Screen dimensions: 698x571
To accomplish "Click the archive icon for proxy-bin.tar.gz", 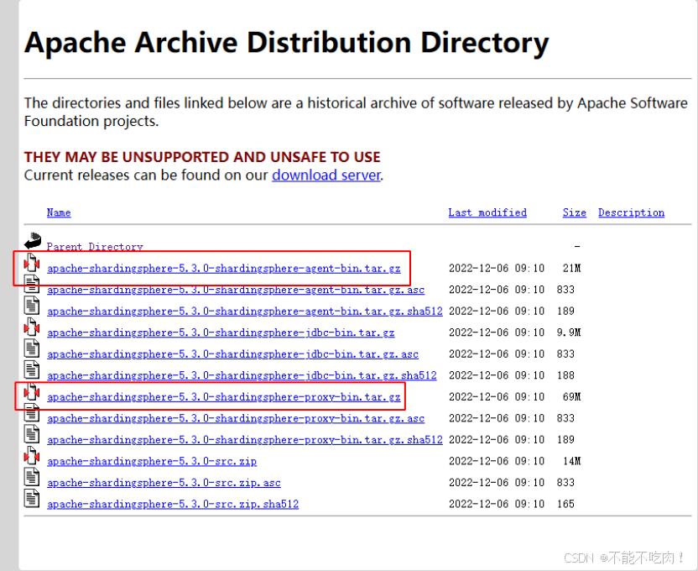I will (32, 390).
